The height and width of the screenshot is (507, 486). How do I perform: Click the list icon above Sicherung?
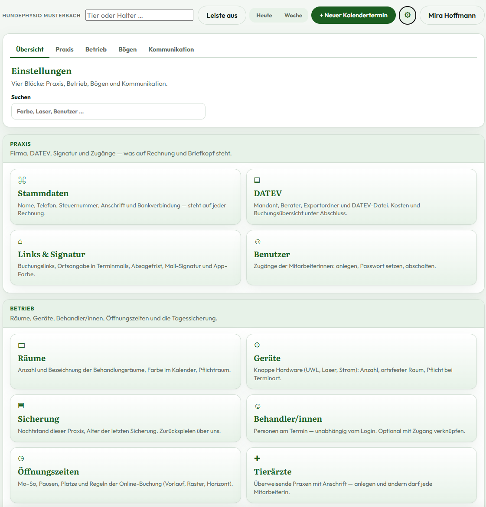point(21,406)
